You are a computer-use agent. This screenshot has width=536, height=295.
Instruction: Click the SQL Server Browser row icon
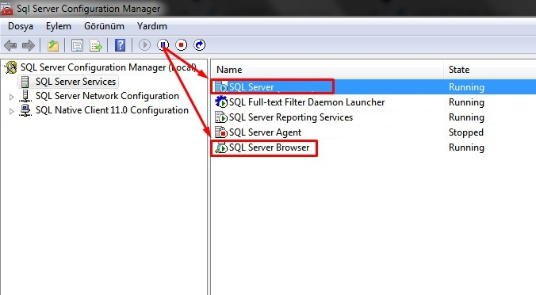coord(221,147)
